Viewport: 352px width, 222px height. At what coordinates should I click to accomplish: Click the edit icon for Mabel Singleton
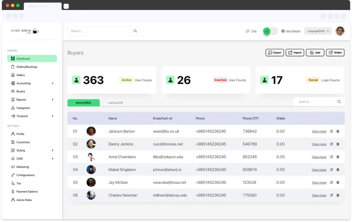(331, 170)
